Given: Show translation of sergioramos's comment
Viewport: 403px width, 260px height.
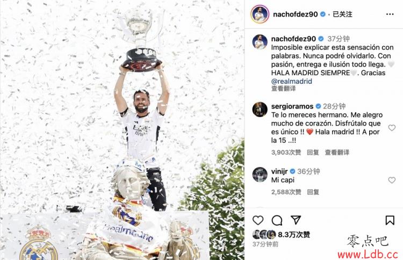Looking at the screenshot, I should point(337,153).
